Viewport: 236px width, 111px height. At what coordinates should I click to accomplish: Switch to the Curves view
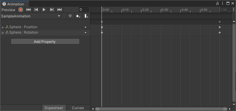(78, 108)
